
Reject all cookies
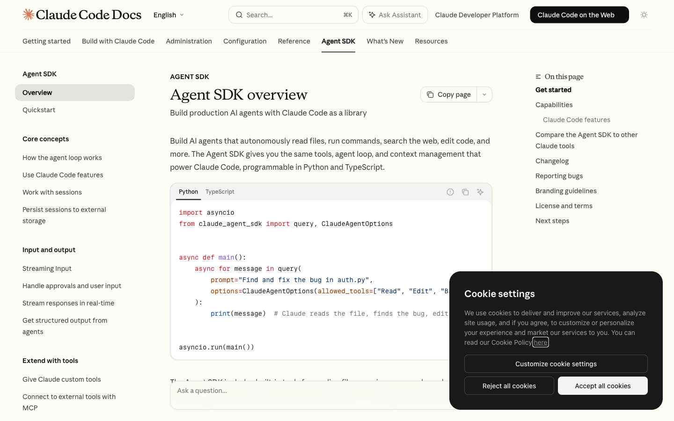coord(509,386)
